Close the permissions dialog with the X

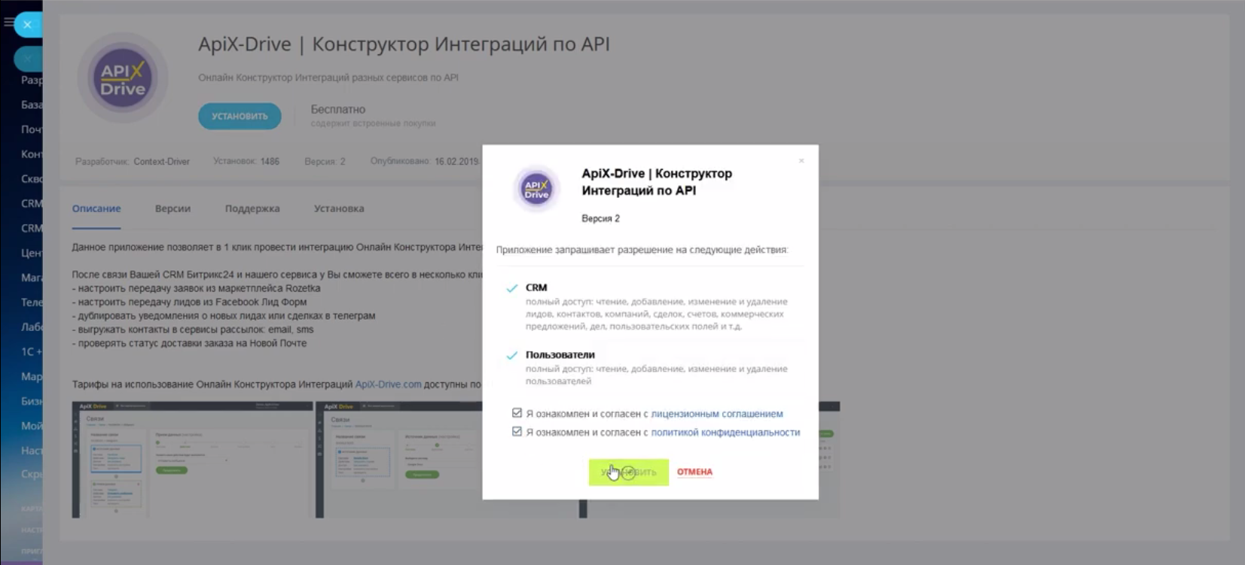[x=801, y=160]
